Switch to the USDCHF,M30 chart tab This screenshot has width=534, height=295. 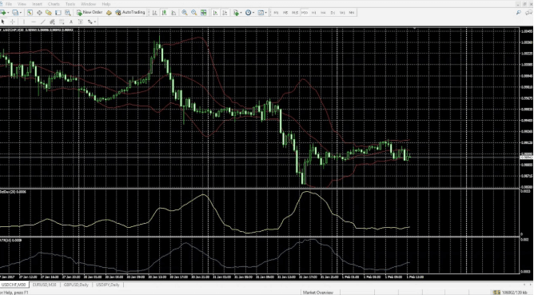coord(14,285)
